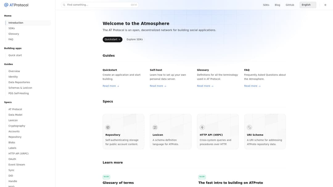Click Read more under Quickstart guide
The height and width of the screenshot is (187, 333).
(x=111, y=86)
